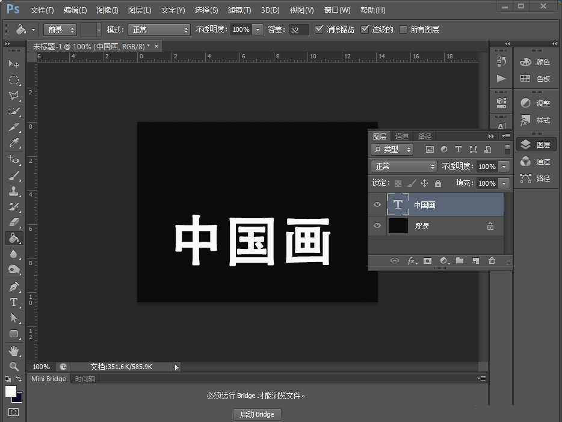The height and width of the screenshot is (422, 562).
Task: Toggle the 消除锯齿 checkbox off
Action: point(319,29)
